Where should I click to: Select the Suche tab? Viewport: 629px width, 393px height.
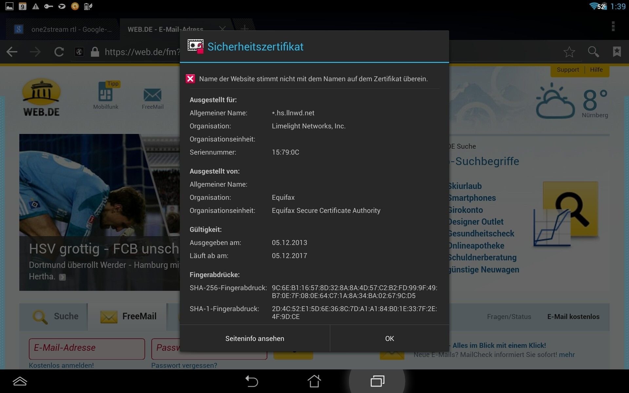[54, 316]
